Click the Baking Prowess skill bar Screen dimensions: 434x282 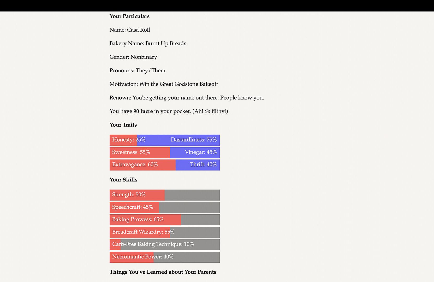[x=164, y=220]
